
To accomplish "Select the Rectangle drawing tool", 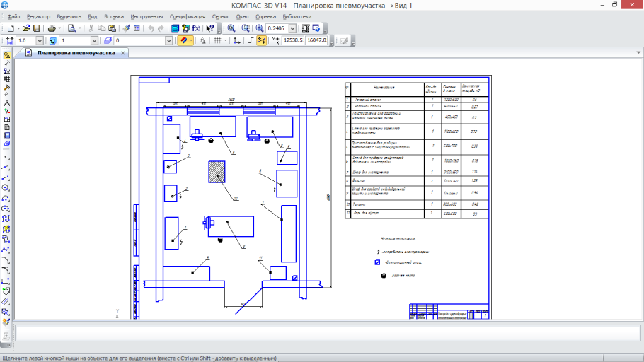I will point(6,280).
